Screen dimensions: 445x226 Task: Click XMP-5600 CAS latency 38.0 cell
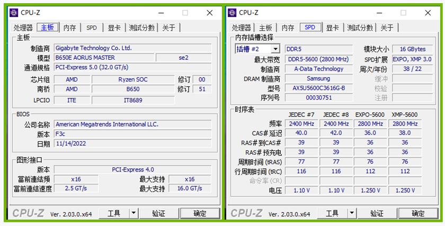[x=405, y=133]
